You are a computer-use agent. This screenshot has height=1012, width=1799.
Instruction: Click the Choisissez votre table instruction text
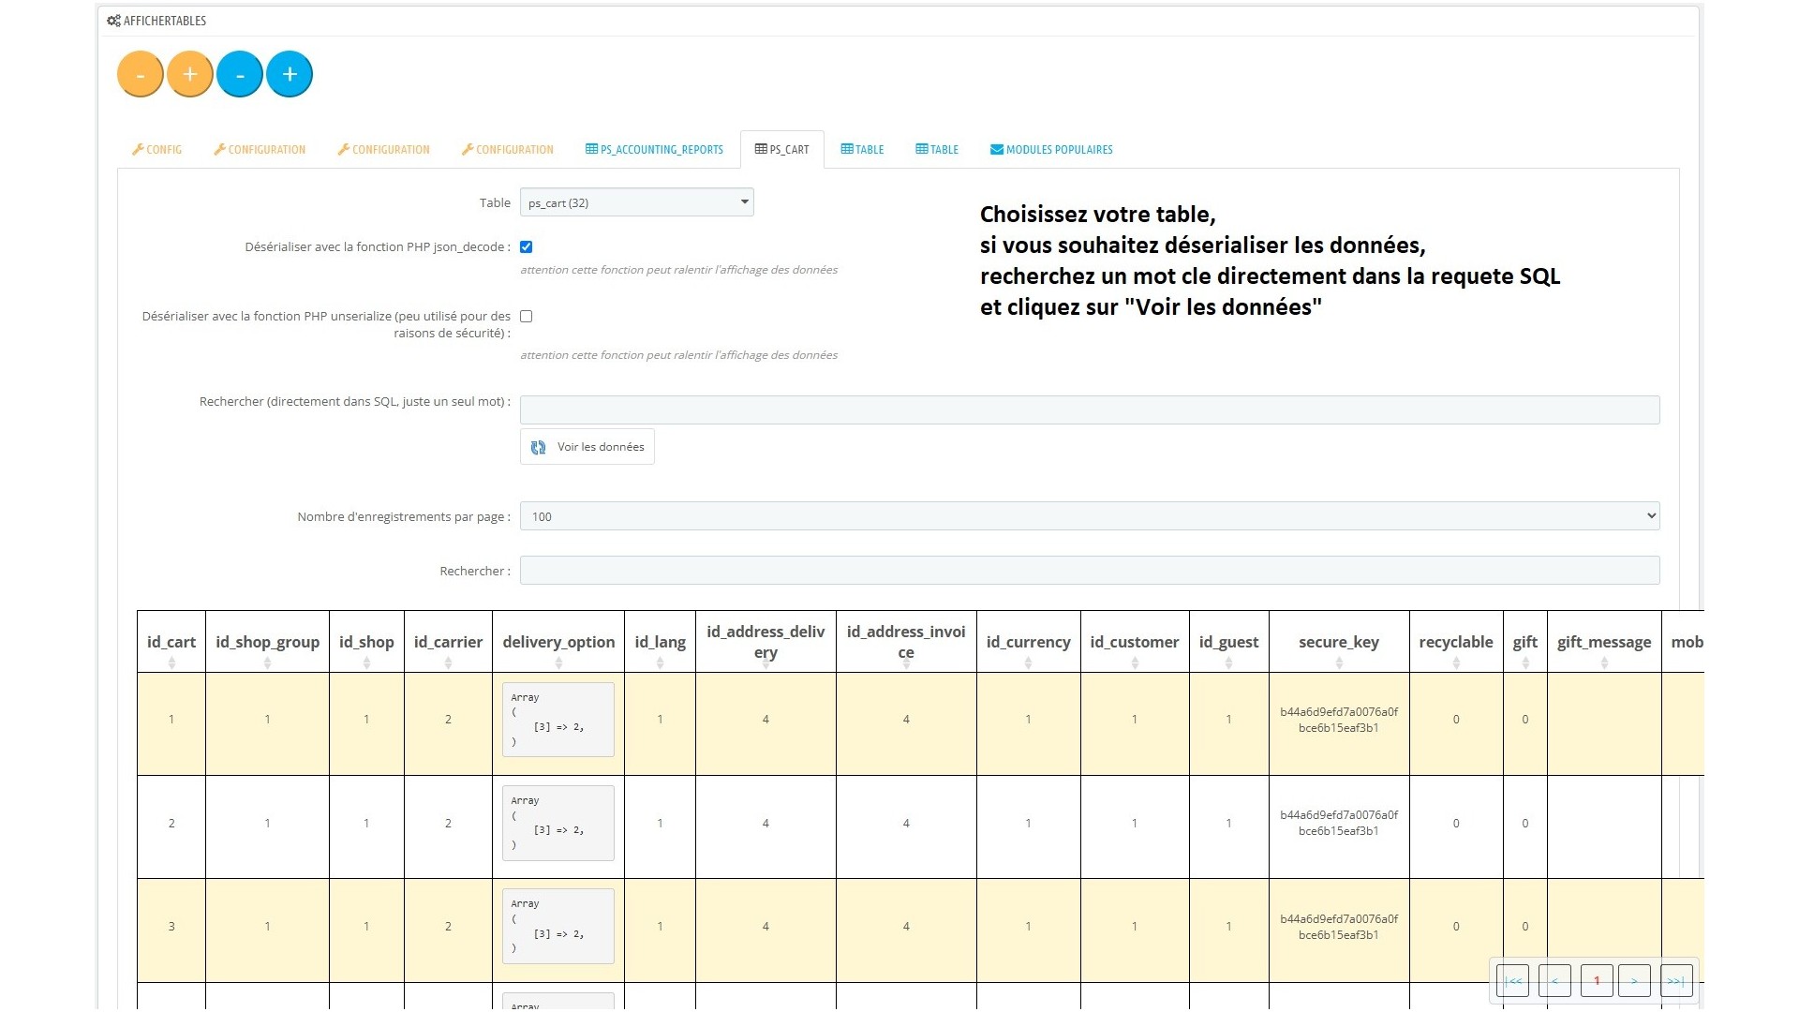coord(1271,260)
